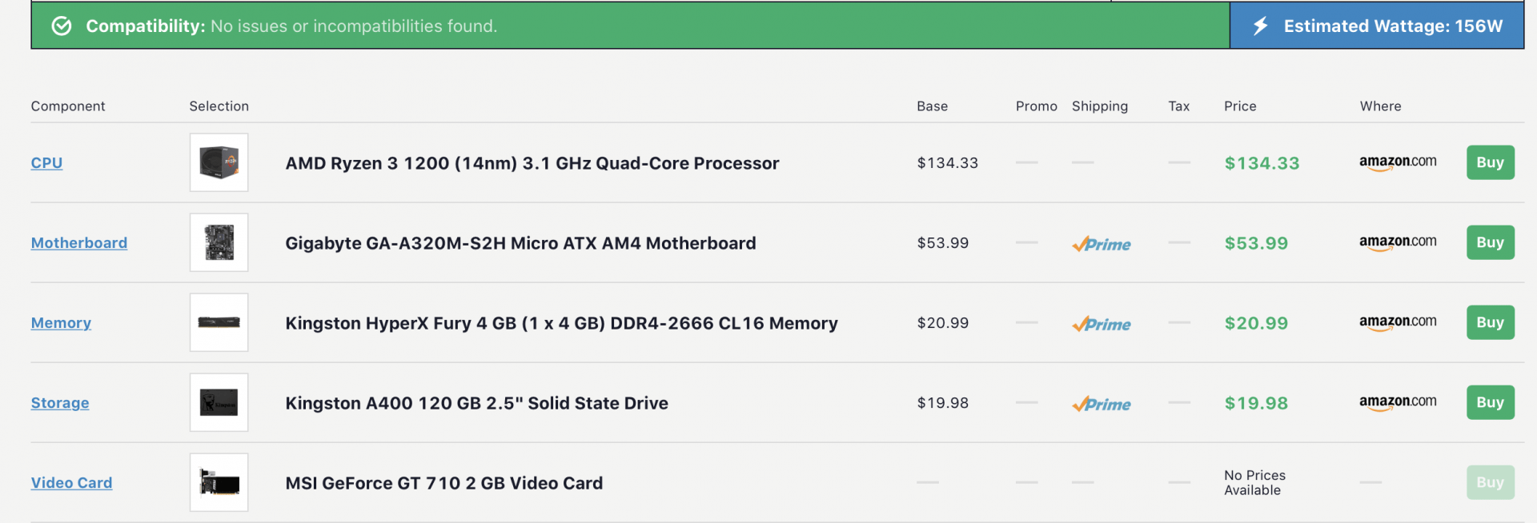1537x523 pixels.
Task: Click the Prime shipping icon for the motherboard
Action: 1102,244
